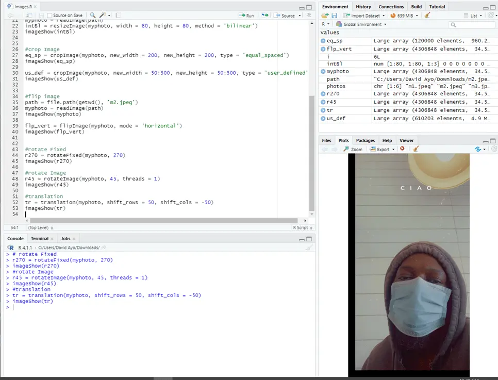Remove the current plot with the red X
Viewport: 498px width, 380px height.
point(402,149)
